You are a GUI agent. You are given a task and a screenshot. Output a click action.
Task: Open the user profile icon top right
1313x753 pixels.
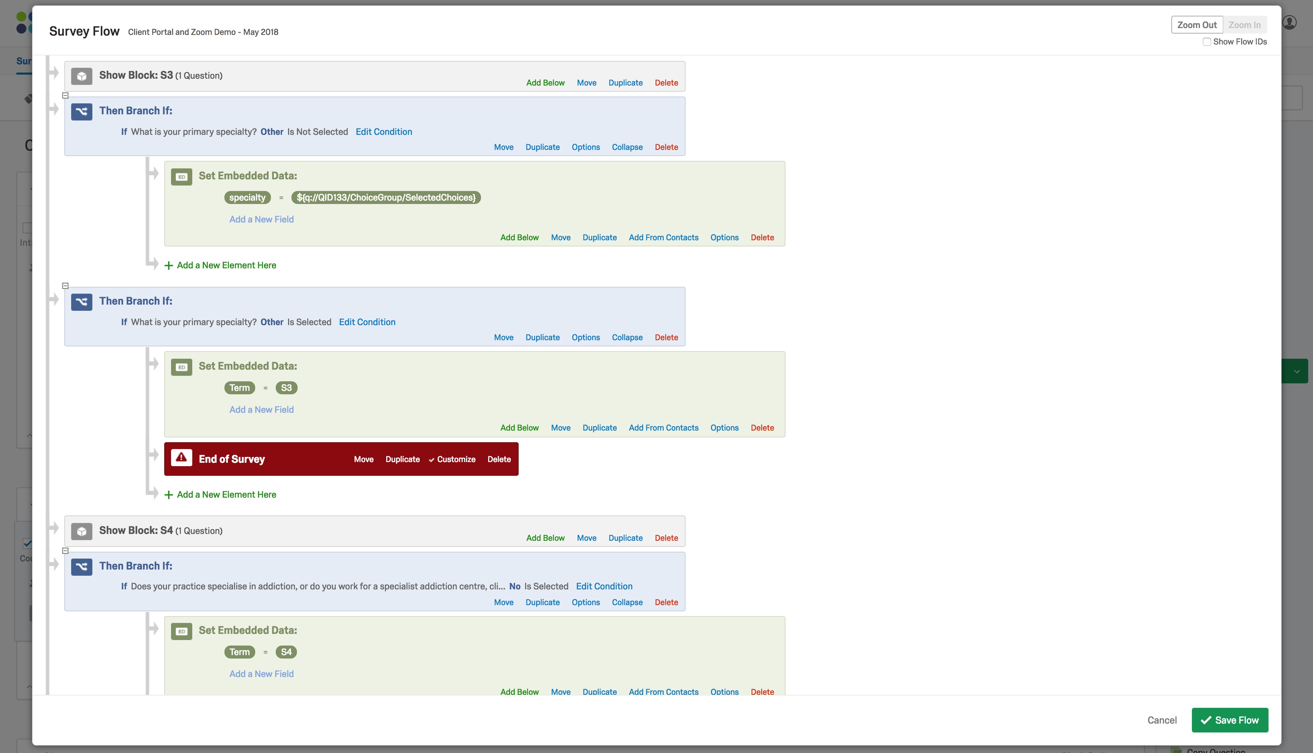click(1290, 22)
